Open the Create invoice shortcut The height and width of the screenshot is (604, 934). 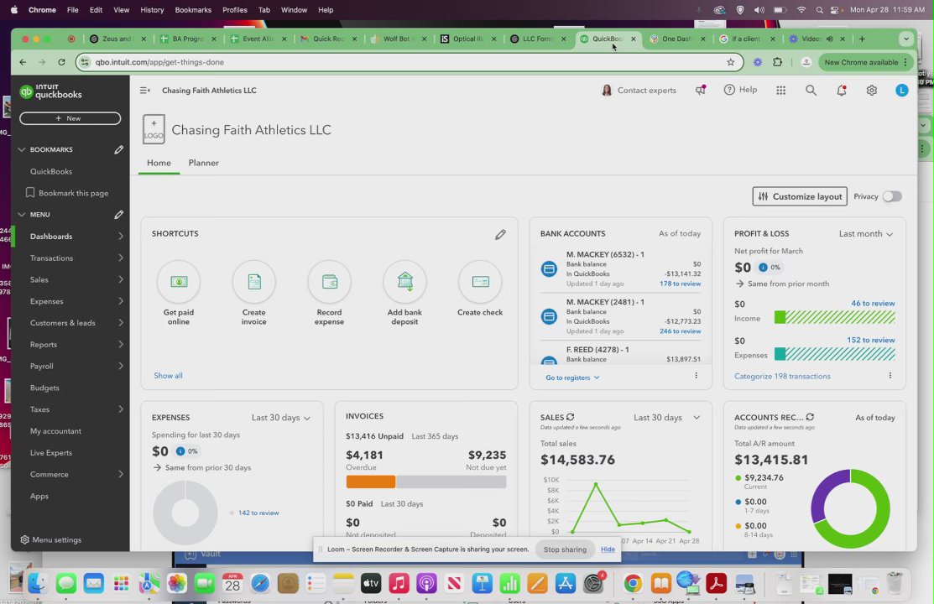253,282
